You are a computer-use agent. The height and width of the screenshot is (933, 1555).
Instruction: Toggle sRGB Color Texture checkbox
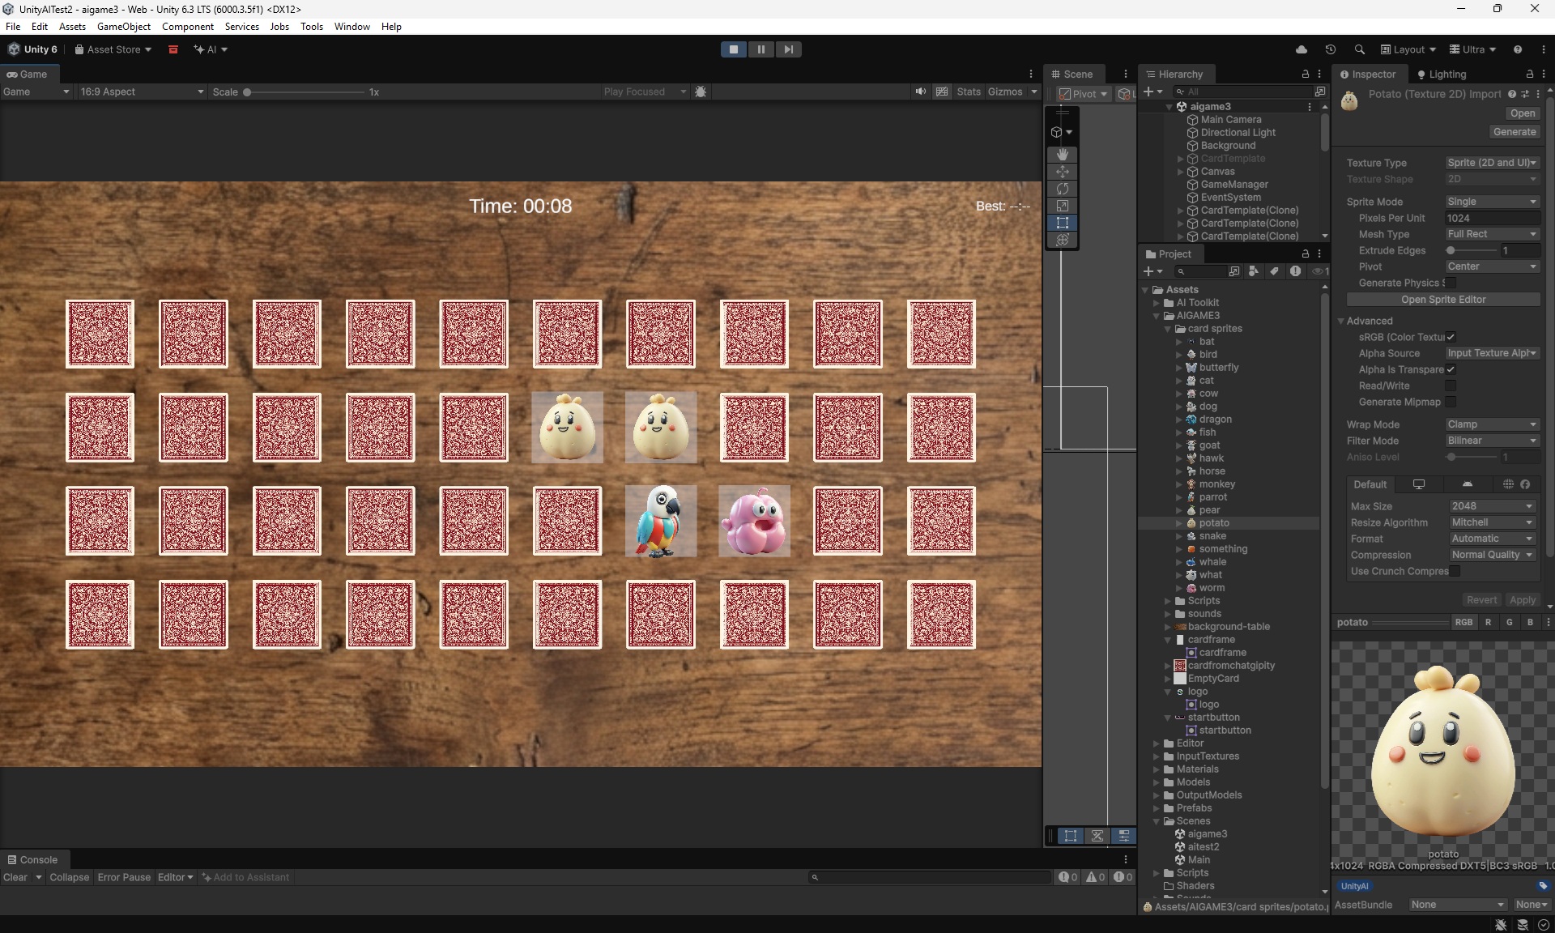1451,337
